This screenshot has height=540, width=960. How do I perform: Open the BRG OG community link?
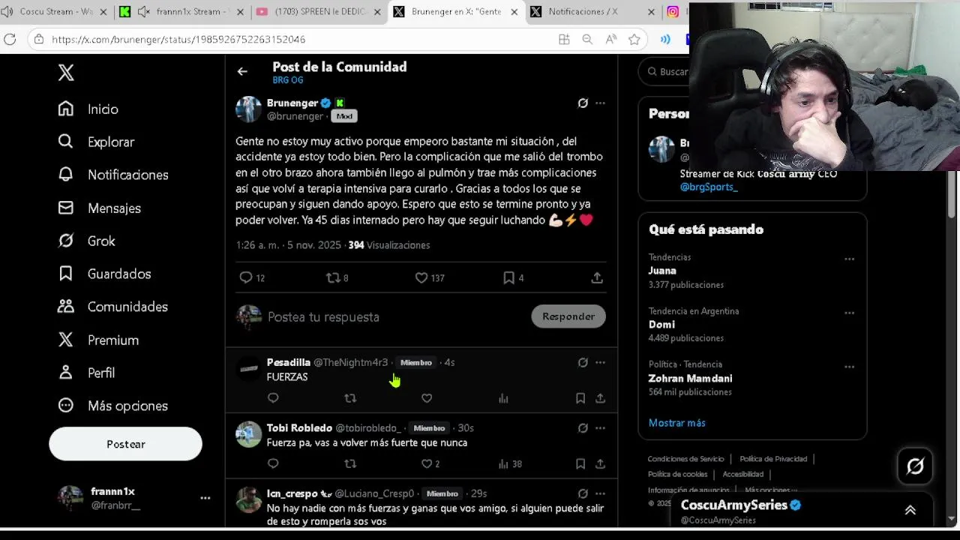click(288, 80)
